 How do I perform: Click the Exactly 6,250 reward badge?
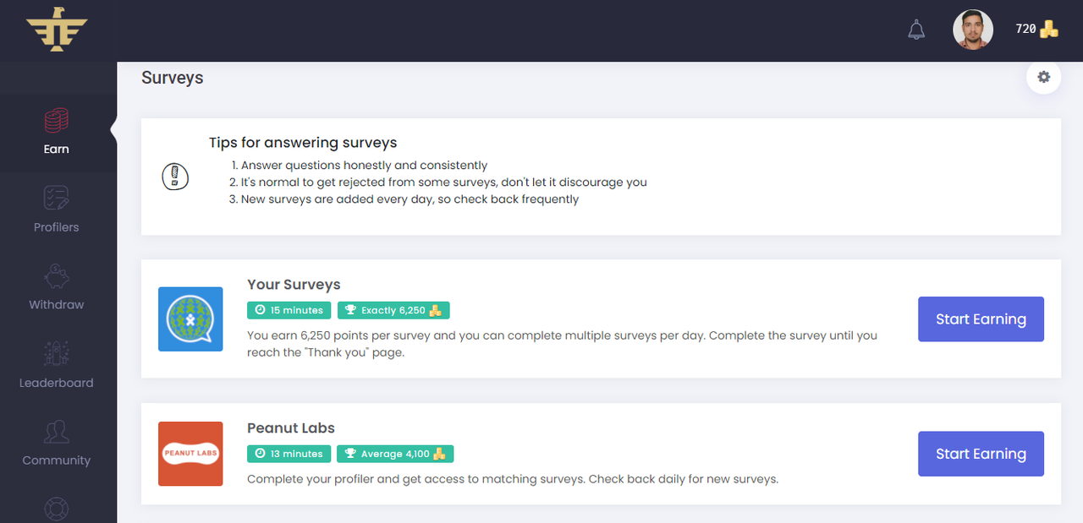393,310
